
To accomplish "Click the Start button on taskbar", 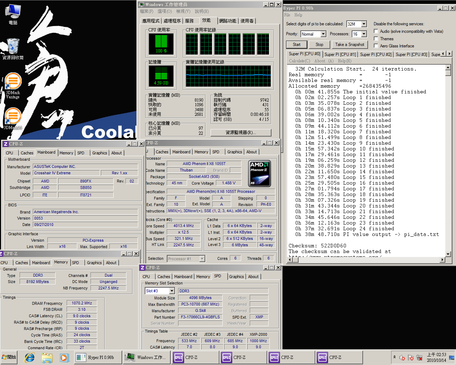I will coord(9,357).
